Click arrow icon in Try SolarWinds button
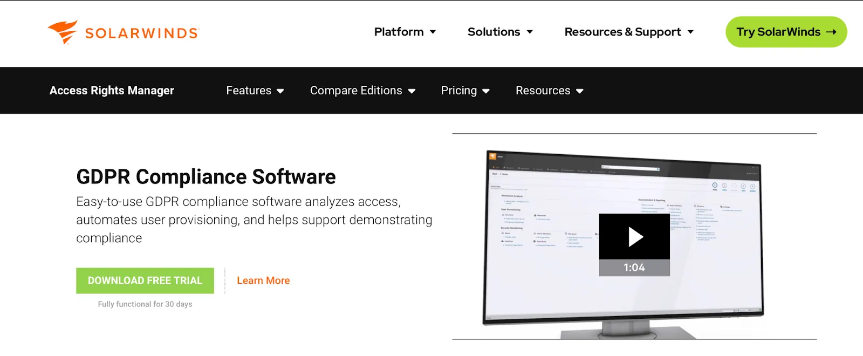 point(831,32)
